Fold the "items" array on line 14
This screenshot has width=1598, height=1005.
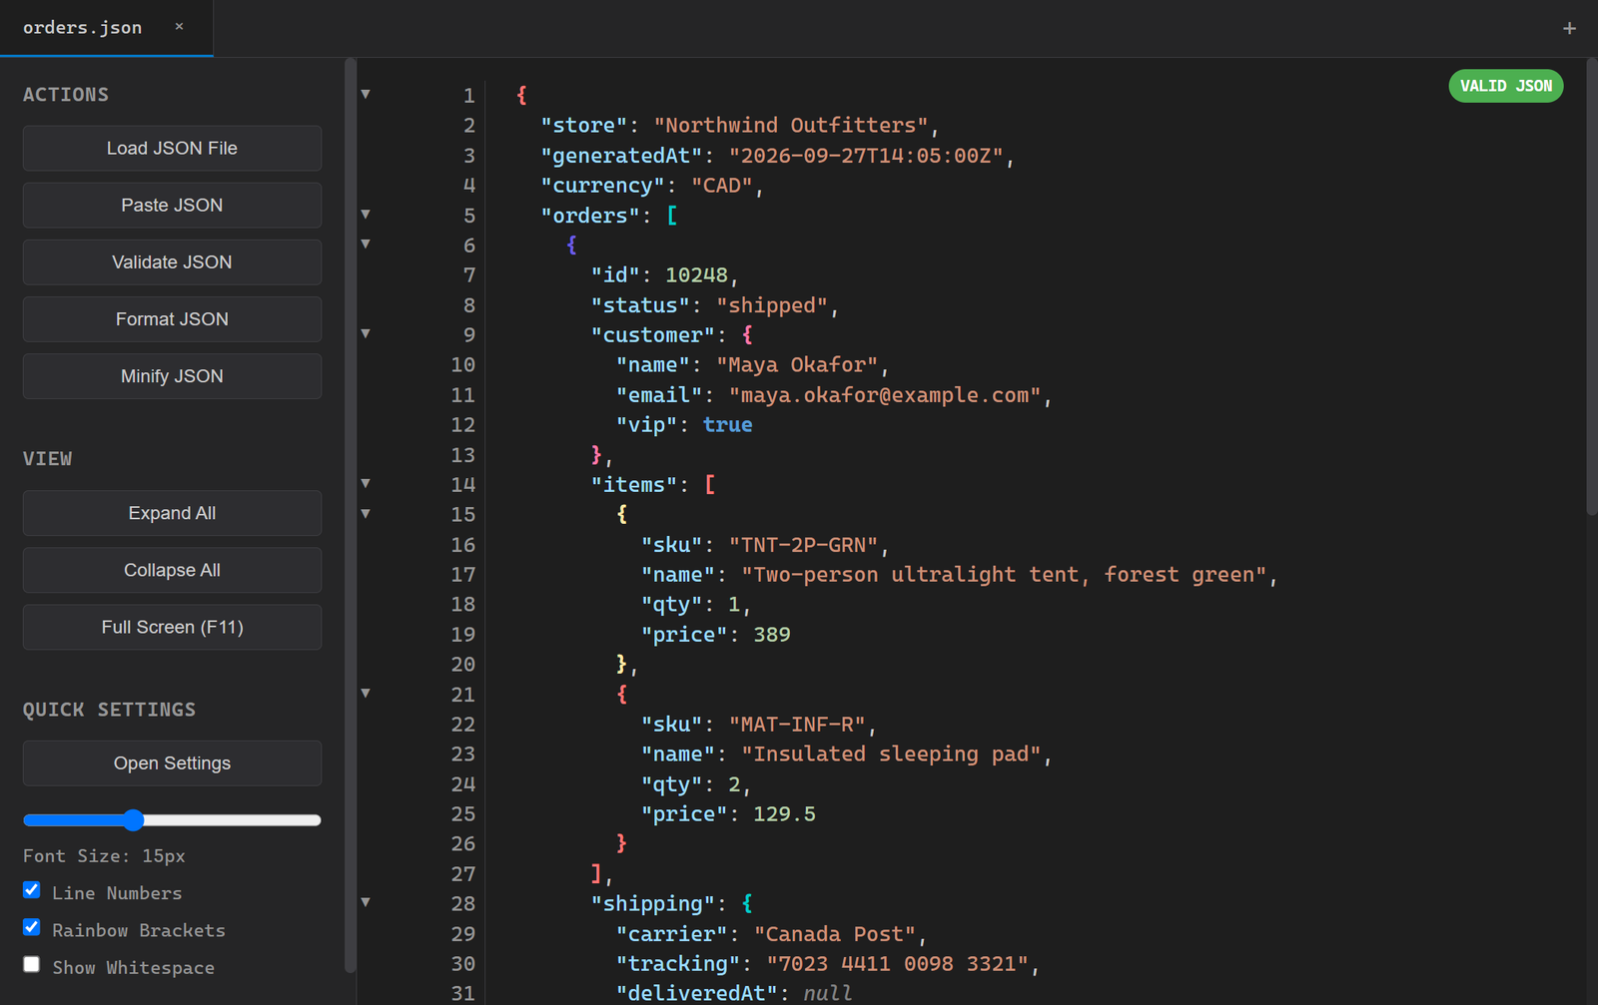point(366,483)
